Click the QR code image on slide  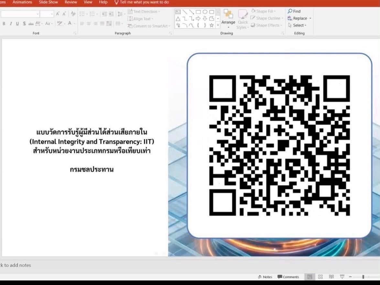pyautogui.click(x=279, y=145)
